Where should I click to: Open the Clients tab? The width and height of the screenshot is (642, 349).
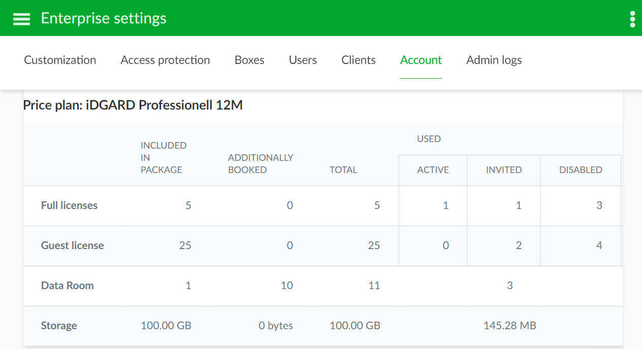pyautogui.click(x=359, y=60)
